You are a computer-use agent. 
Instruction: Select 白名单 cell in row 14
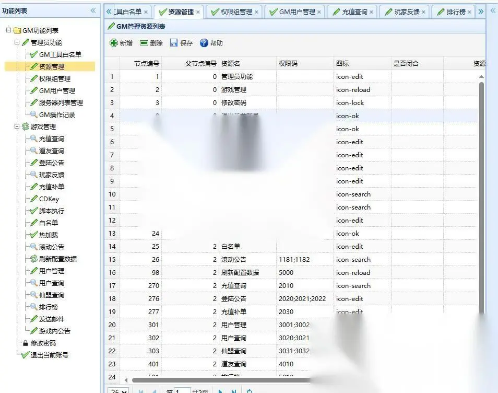247,247
